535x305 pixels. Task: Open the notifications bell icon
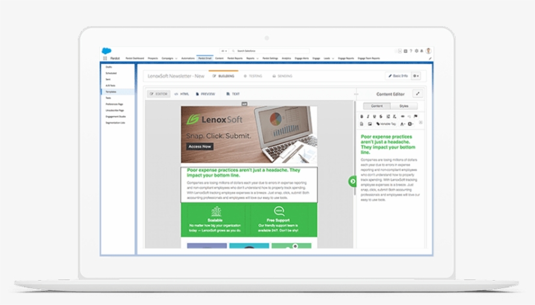point(421,51)
